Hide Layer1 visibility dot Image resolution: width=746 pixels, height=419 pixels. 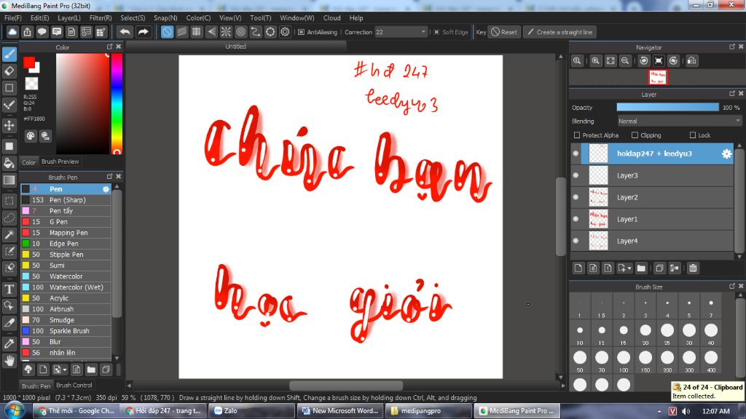pyautogui.click(x=576, y=219)
